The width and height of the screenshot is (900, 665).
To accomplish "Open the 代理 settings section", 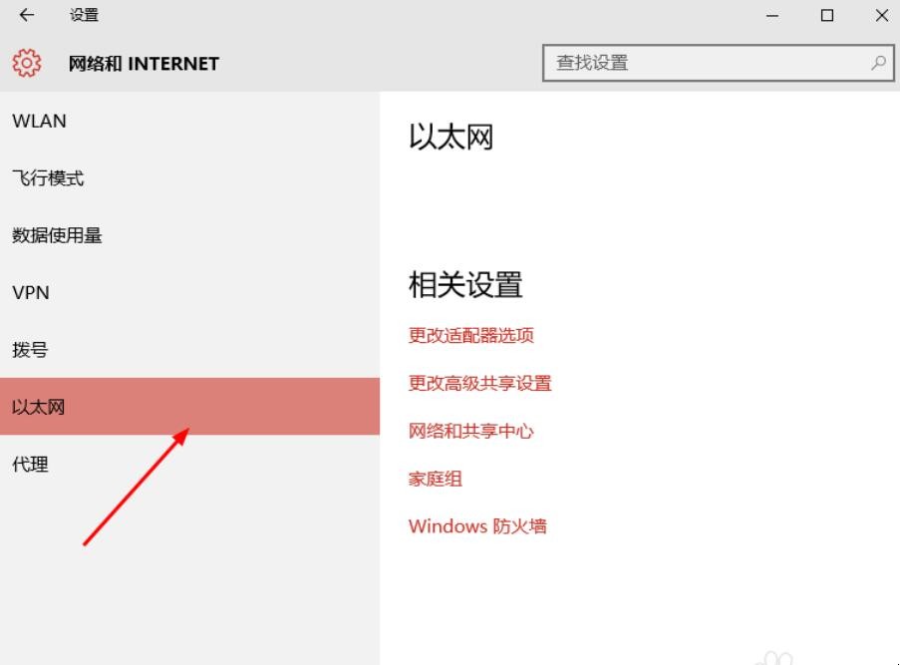I will (30, 464).
